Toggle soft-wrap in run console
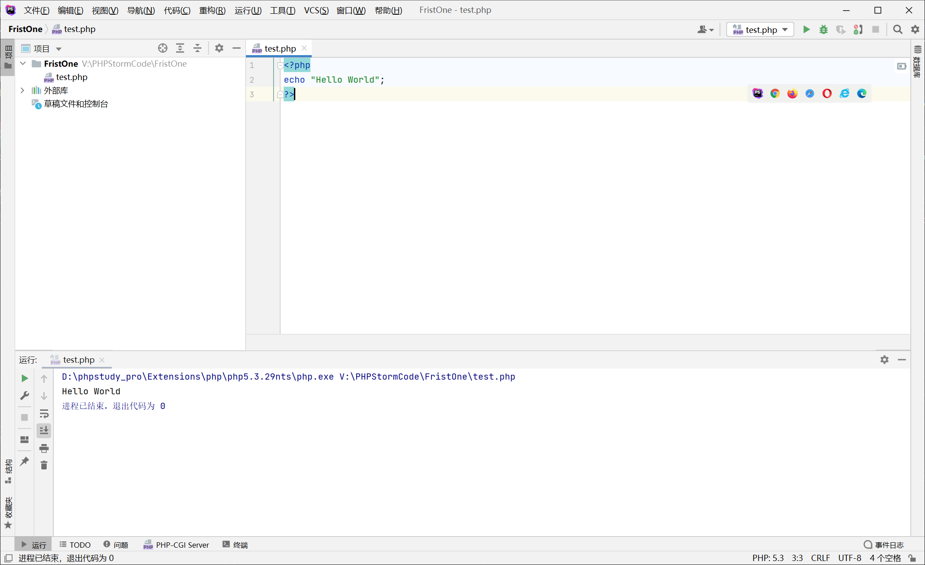Screen dimensions: 925x565 44,414
